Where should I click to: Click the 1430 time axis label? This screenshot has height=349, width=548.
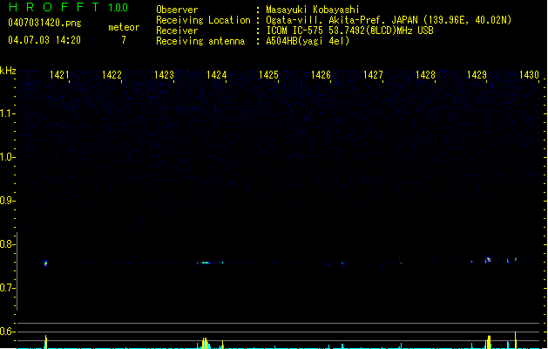pyautogui.click(x=529, y=75)
